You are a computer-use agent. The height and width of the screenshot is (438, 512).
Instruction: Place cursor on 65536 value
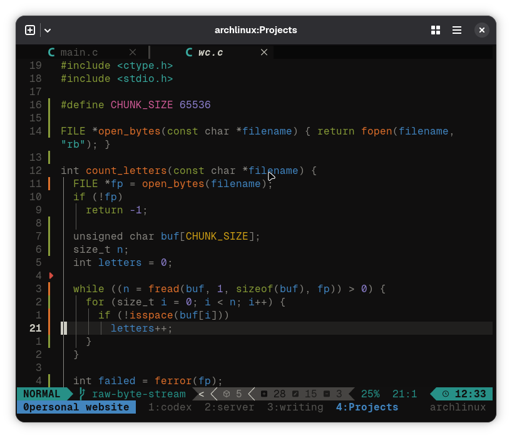[195, 104]
